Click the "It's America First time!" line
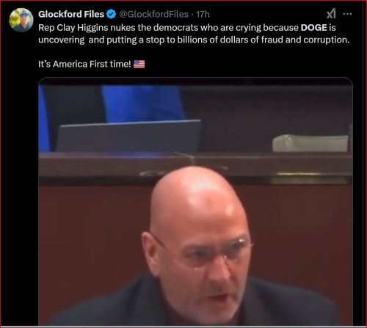Screen dimensions: 367x328 (84, 64)
